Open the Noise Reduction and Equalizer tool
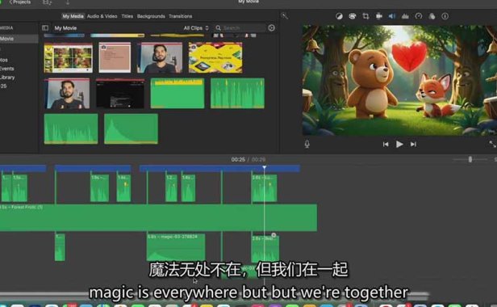497x307 pixels. click(x=405, y=16)
